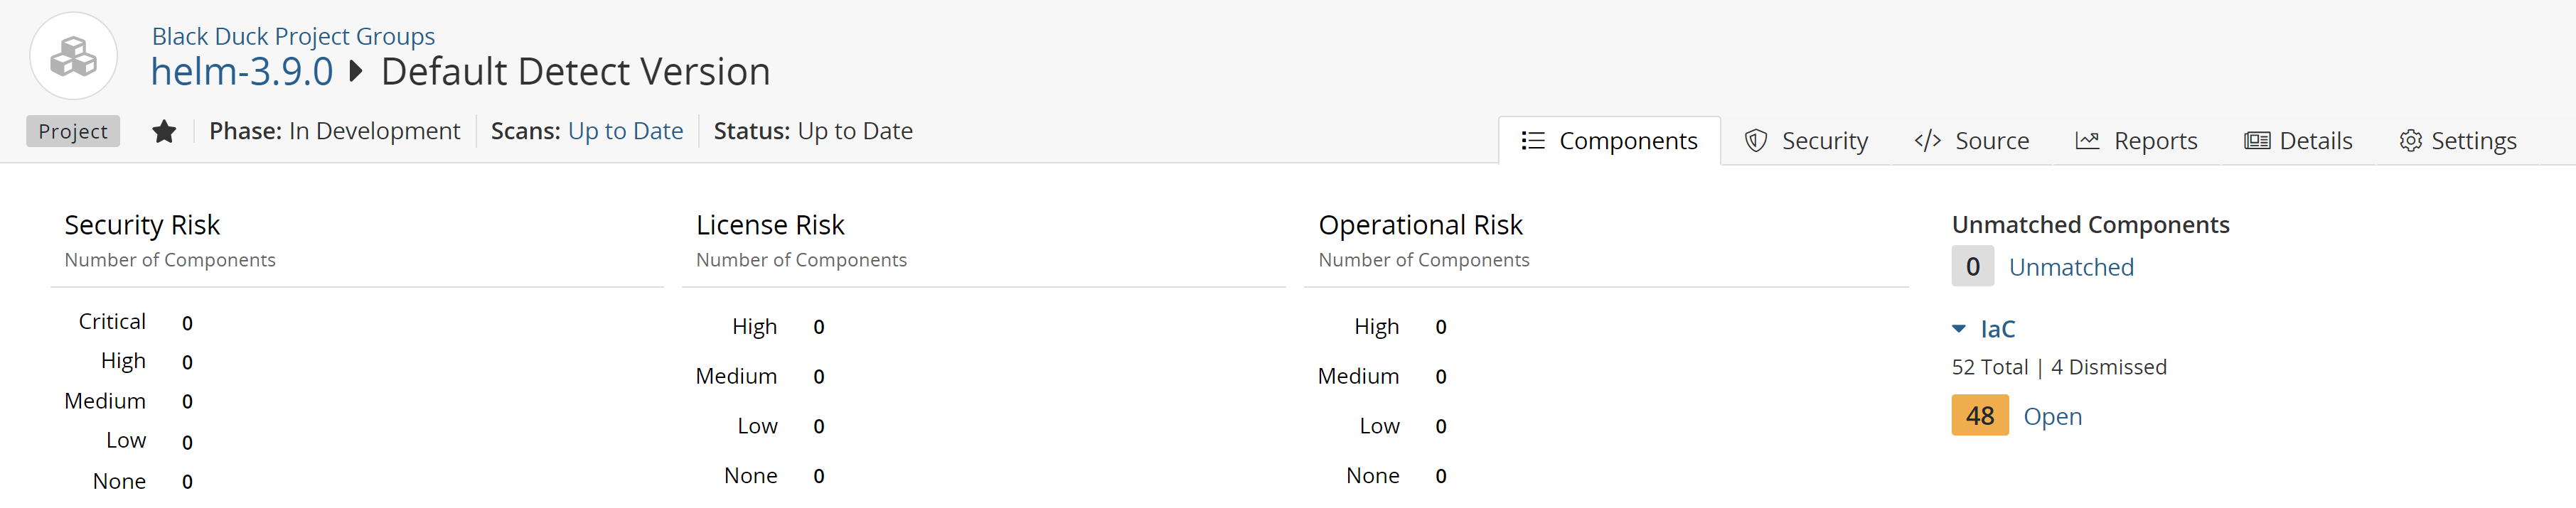Screen dimensions: 2576x508
Task: Click the project cubes logo icon
Action: (x=74, y=56)
